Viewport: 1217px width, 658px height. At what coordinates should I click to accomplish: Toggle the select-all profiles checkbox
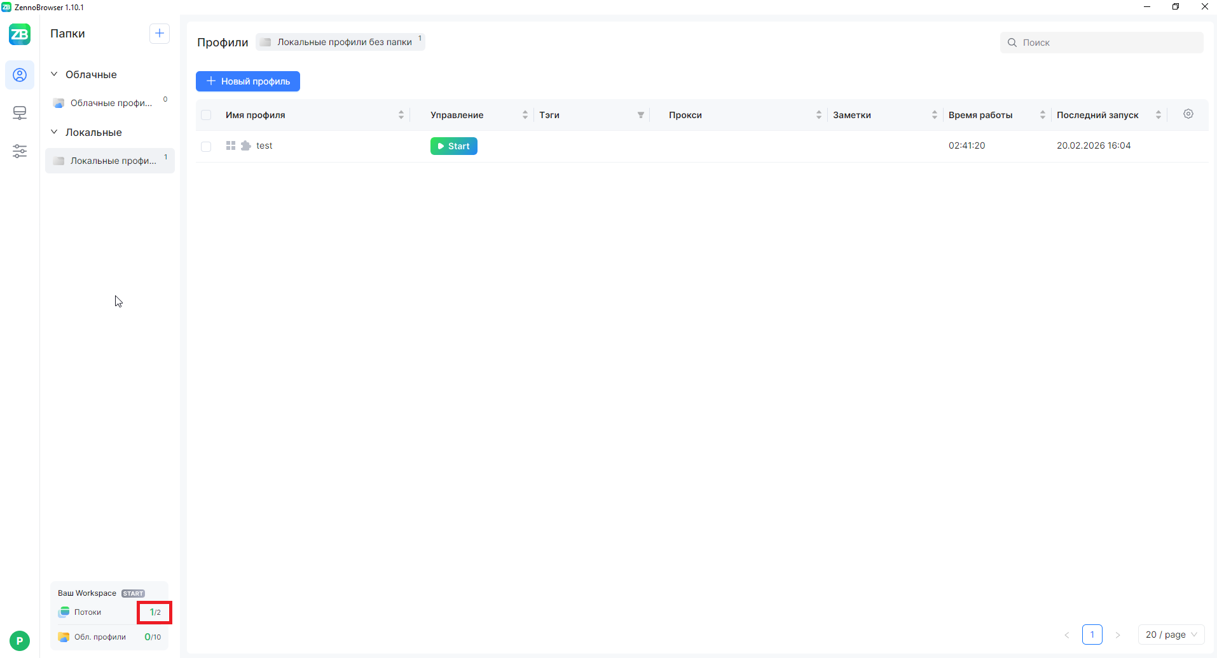pyautogui.click(x=206, y=115)
